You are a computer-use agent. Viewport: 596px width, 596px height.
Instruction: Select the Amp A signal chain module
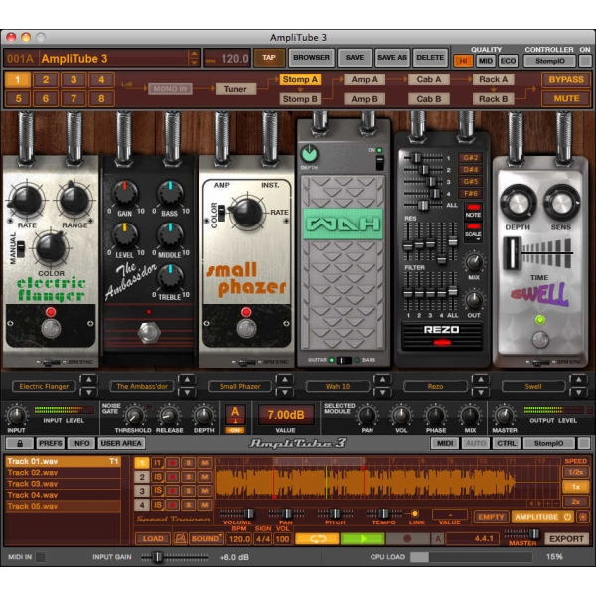365,79
